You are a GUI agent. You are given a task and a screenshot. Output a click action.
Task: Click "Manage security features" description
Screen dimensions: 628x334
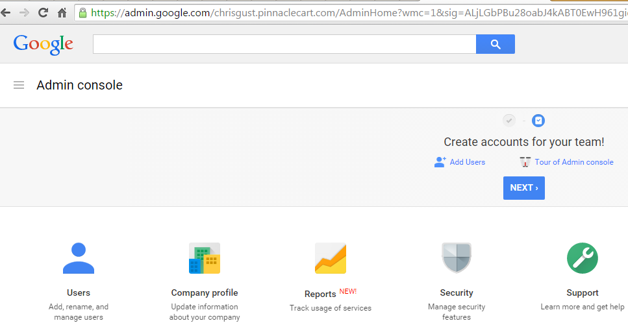click(457, 312)
